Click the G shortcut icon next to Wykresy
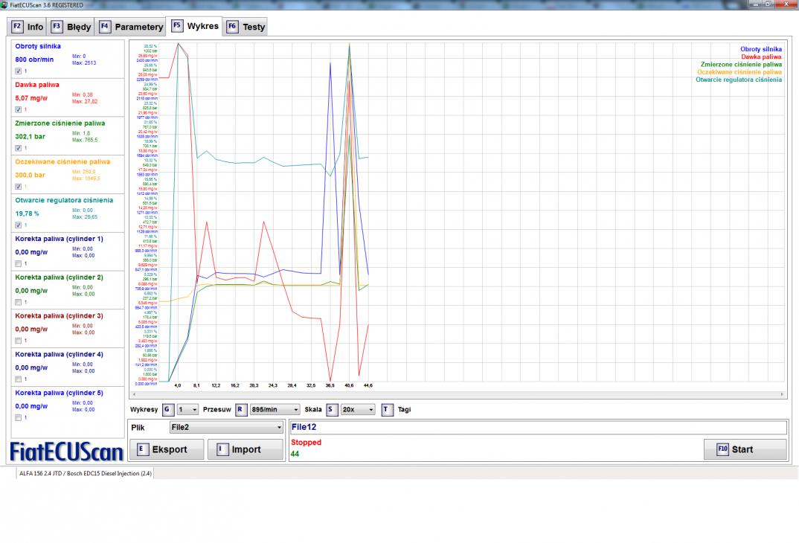The width and height of the screenshot is (799, 543). coord(167,409)
